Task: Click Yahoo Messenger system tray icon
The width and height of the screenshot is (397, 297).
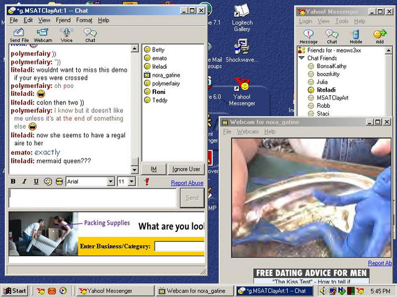Action: click(360, 291)
